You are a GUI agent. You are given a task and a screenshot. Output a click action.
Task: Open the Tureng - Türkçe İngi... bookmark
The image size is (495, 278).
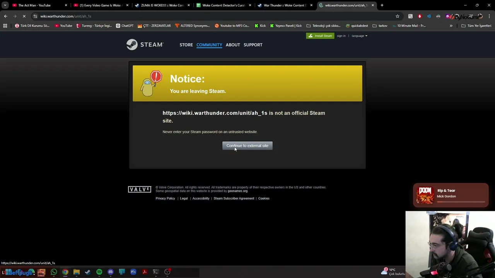94,26
